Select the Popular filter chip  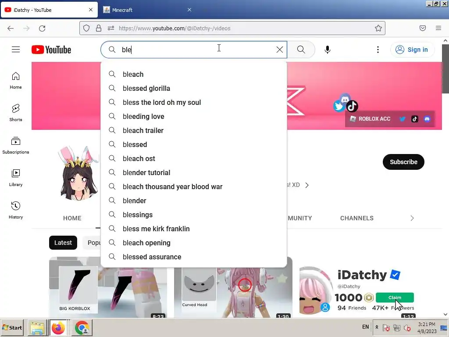[92, 243]
